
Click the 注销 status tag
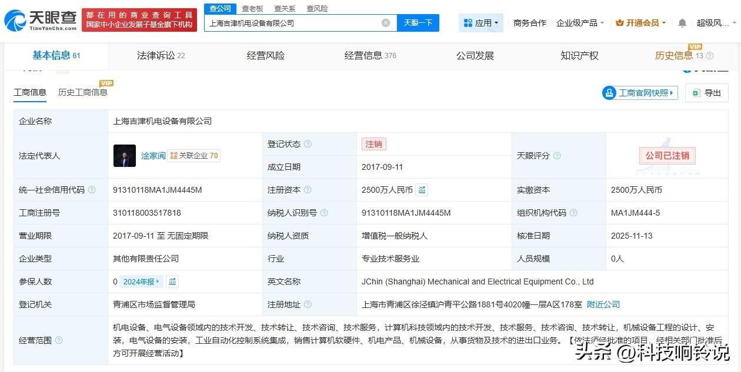click(x=374, y=144)
